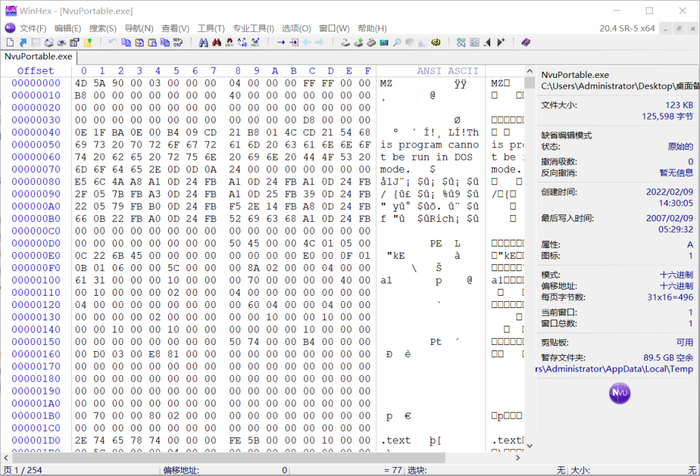Open the 选项(O) menu
The image size is (700, 476).
[x=297, y=29]
